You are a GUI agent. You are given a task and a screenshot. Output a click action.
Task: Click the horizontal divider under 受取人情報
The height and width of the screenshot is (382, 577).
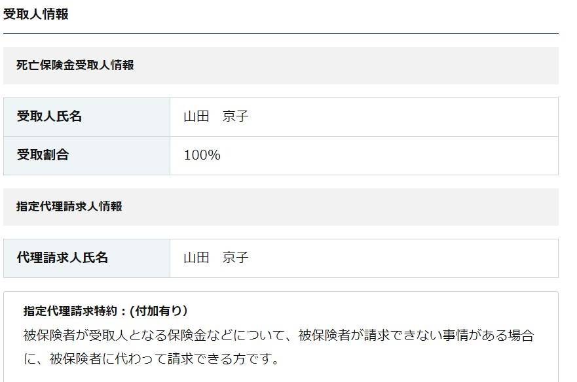click(281, 33)
